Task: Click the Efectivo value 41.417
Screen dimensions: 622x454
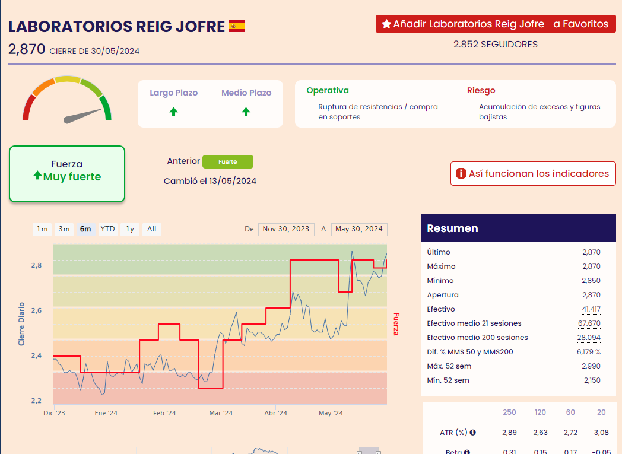Action: [x=591, y=309]
